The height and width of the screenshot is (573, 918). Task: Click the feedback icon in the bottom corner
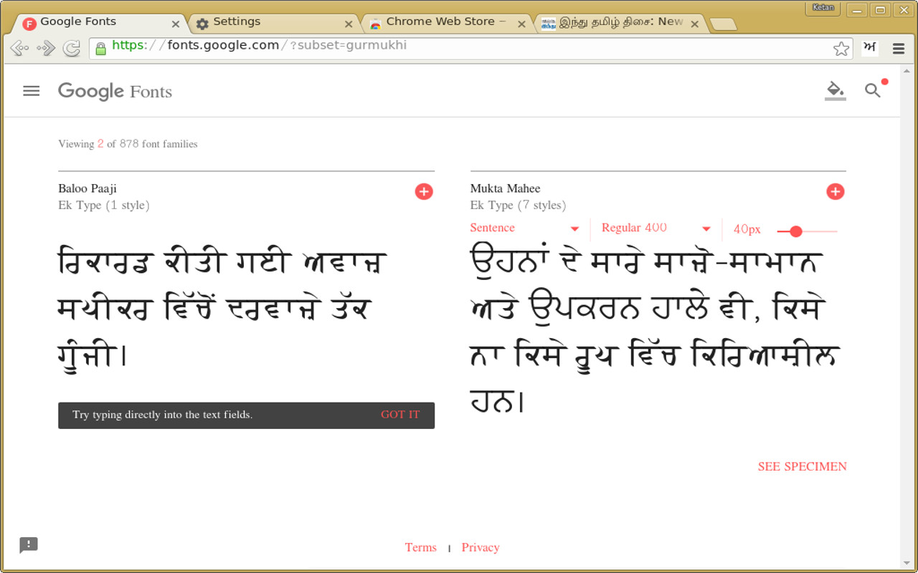click(x=28, y=545)
